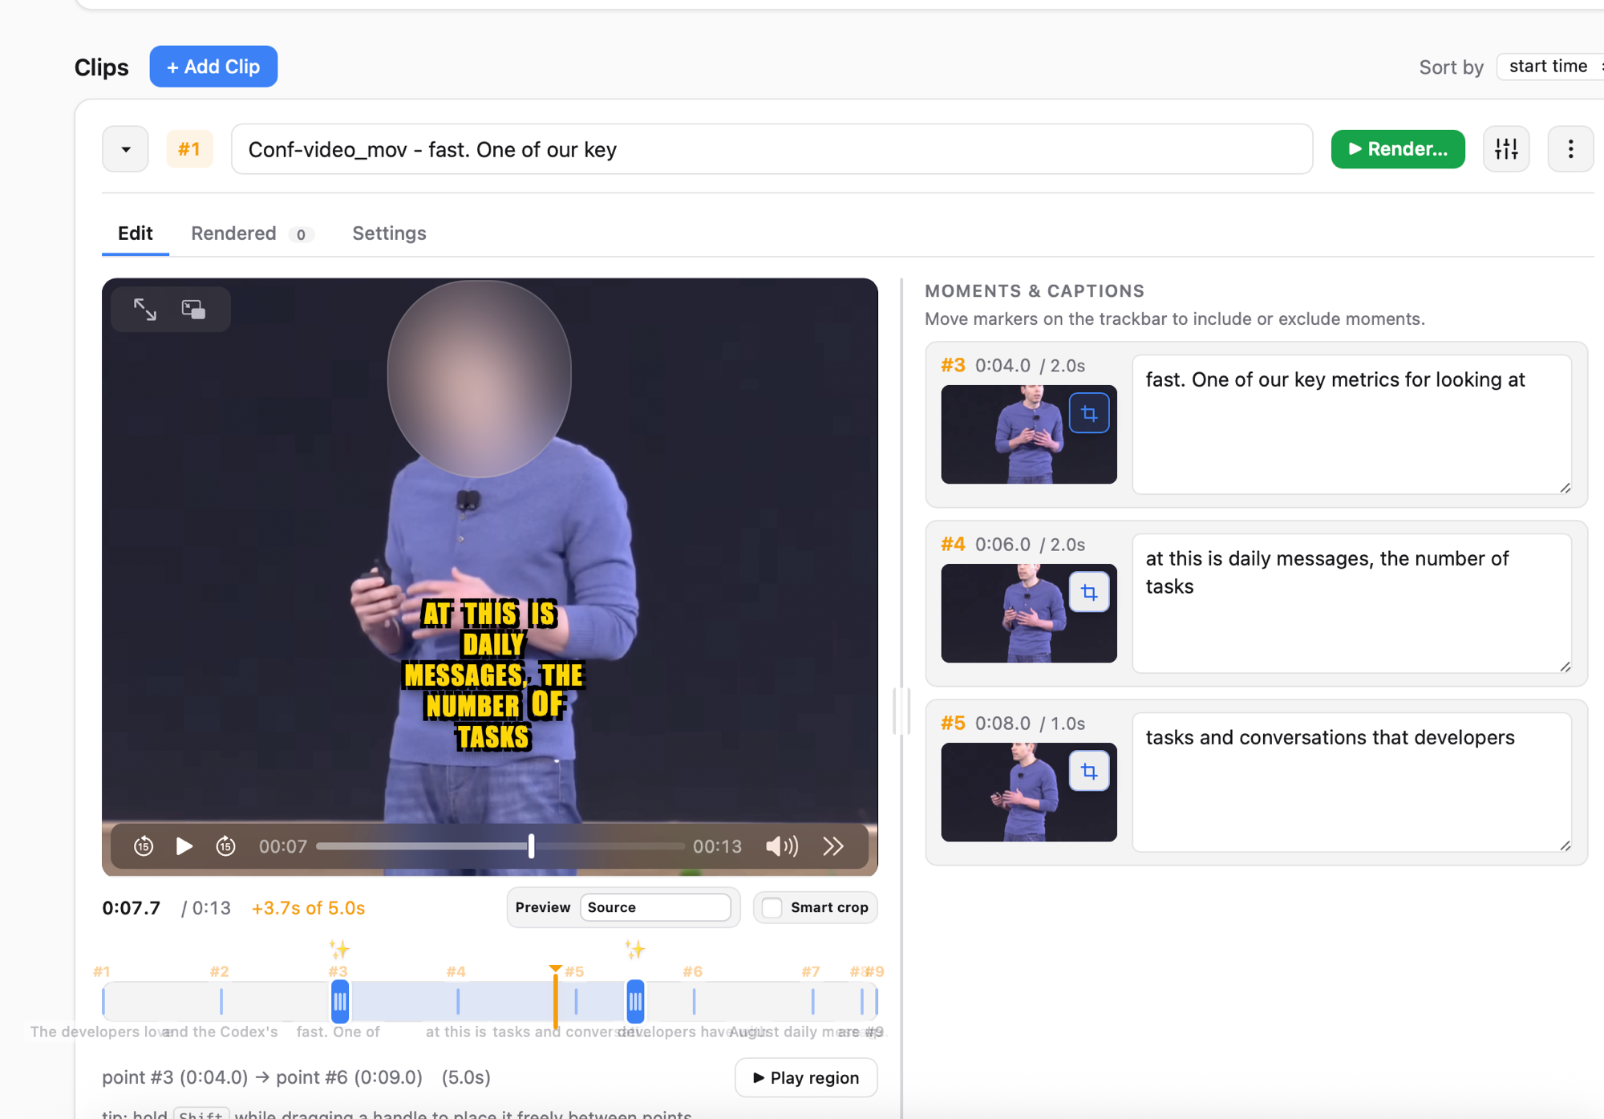Mute the video volume icon

point(782,846)
